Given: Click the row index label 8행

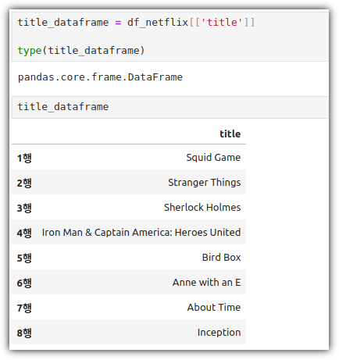Looking at the screenshot, I should pyautogui.click(x=24, y=333).
